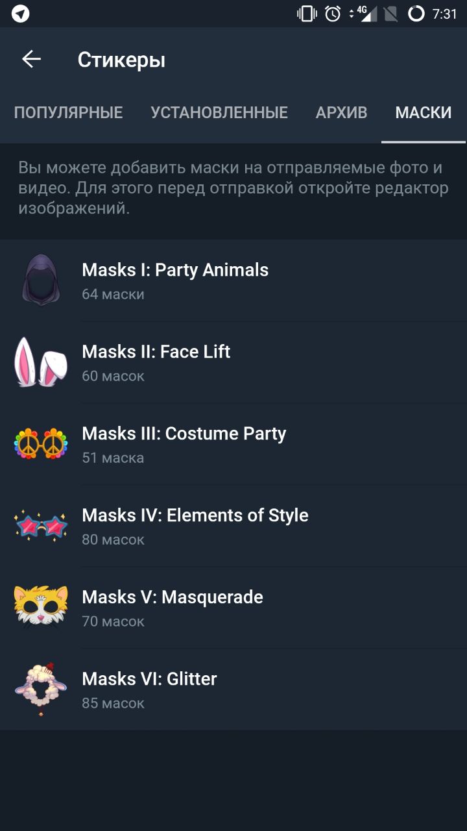467x831 pixels.
Task: Tap the star sunglasses mask icon
Action: click(41, 526)
